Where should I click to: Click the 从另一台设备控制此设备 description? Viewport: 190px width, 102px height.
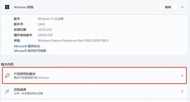28,93
